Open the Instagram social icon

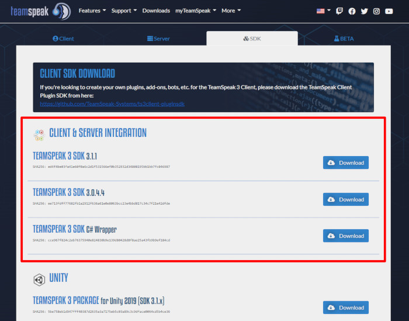point(376,11)
